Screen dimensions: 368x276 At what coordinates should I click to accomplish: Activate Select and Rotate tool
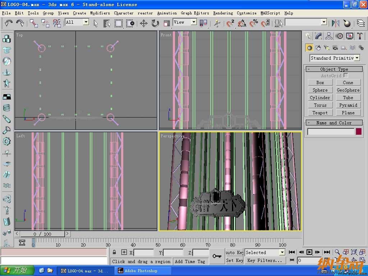pyautogui.click(x=155, y=23)
